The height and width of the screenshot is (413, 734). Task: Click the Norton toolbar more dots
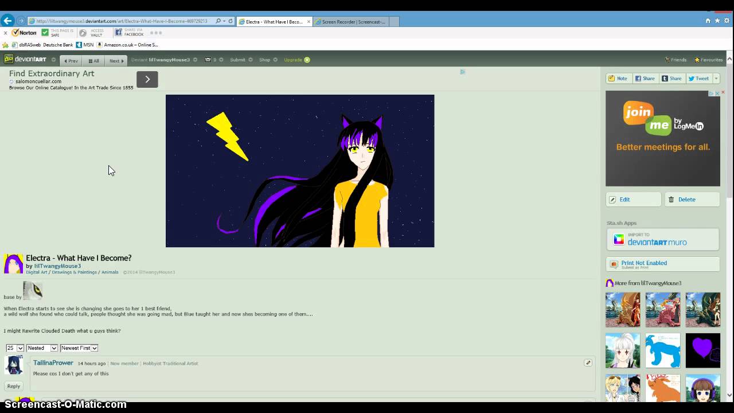pyautogui.click(x=156, y=33)
